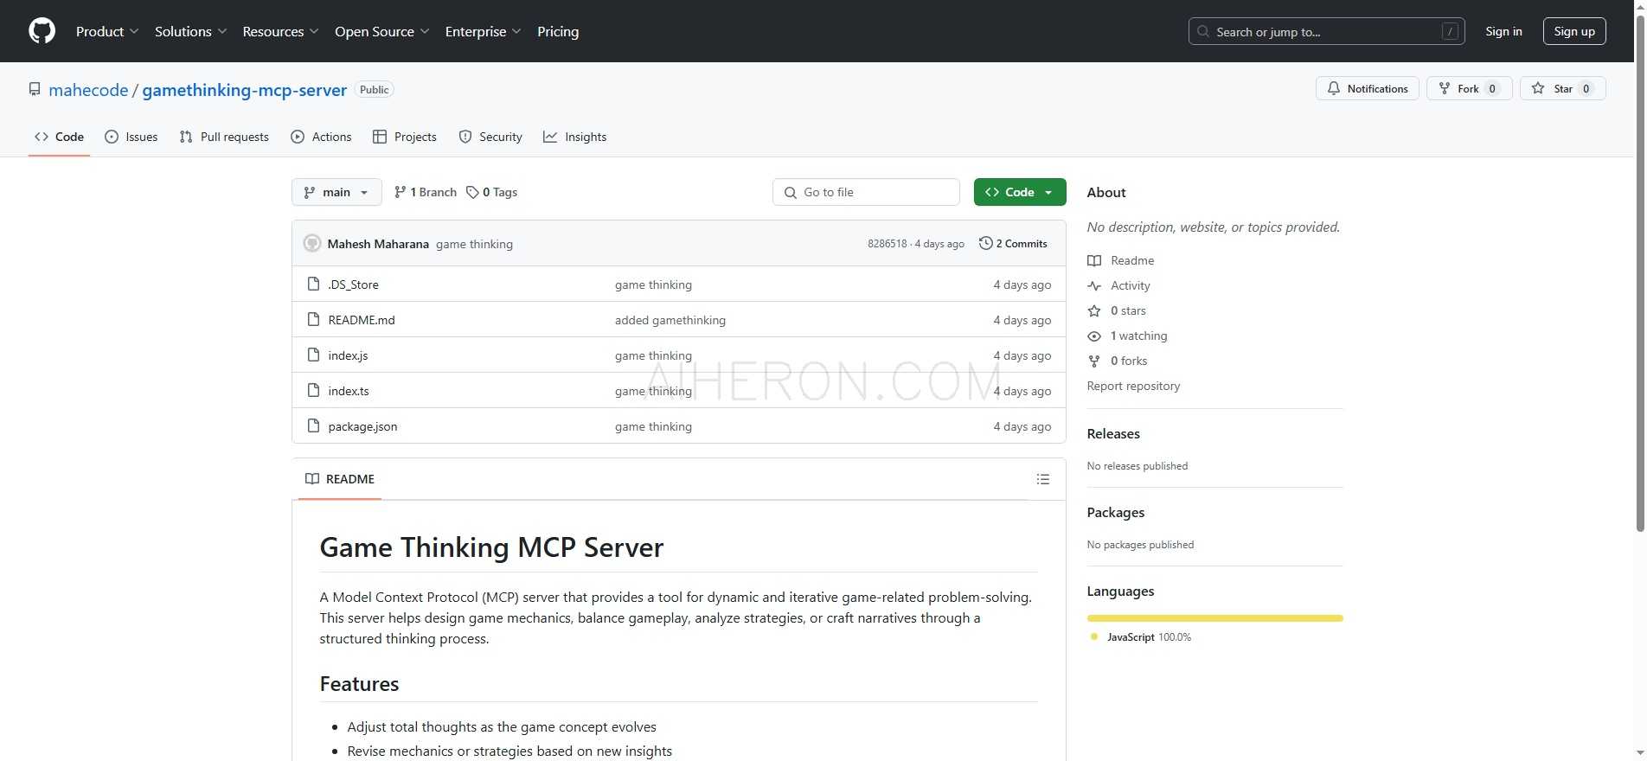Expand the Open Source menu

click(x=382, y=31)
